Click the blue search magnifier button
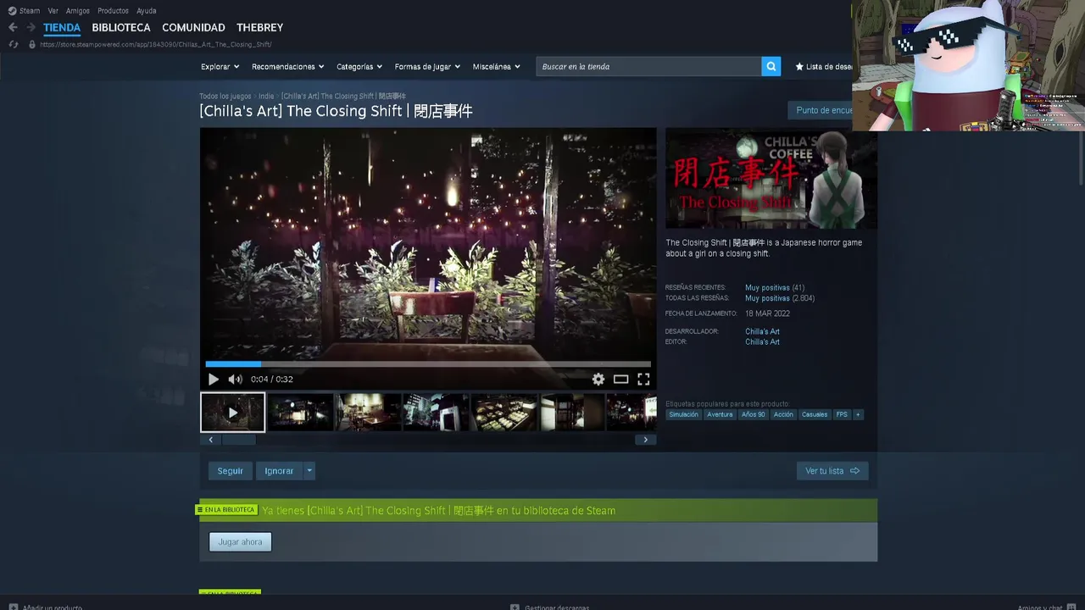Viewport: 1085px width, 610px height. pos(771,66)
